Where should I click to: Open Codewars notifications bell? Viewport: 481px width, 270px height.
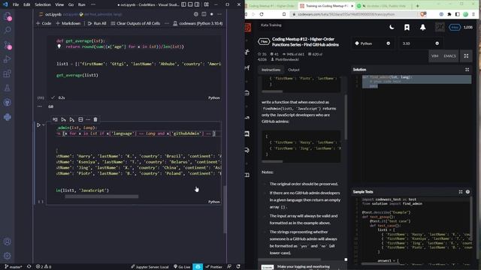422,27
